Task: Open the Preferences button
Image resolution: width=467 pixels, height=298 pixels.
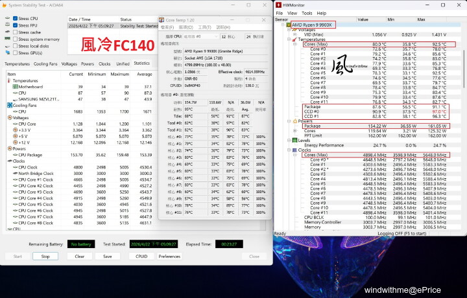Action: pyautogui.click(x=169, y=256)
